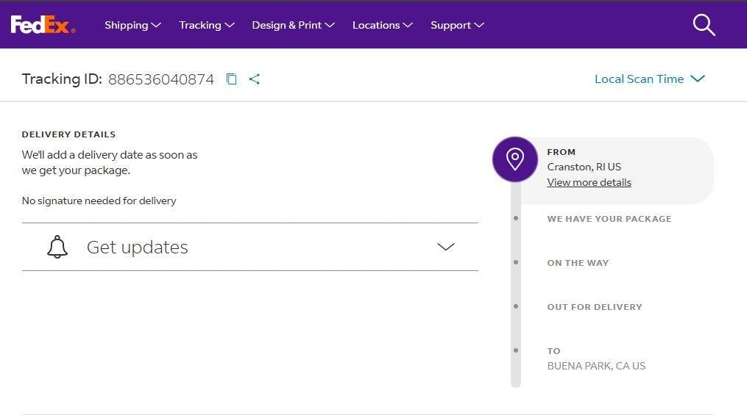Expand the Get updates section chevron
The image size is (747, 415).
pyautogui.click(x=446, y=248)
